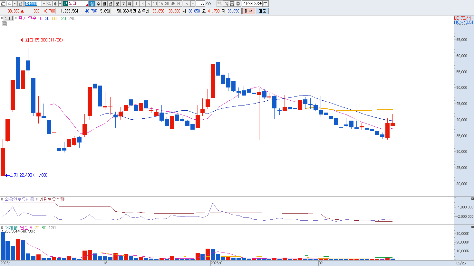Screen dimensions: 474x266
Task: Switch chart to 월 (monthly) period
Action: pyautogui.click(x=104, y=4)
